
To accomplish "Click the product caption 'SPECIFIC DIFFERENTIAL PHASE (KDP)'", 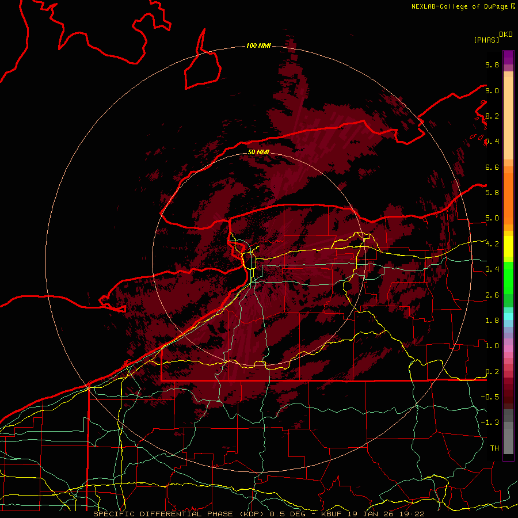I will tap(180, 514).
